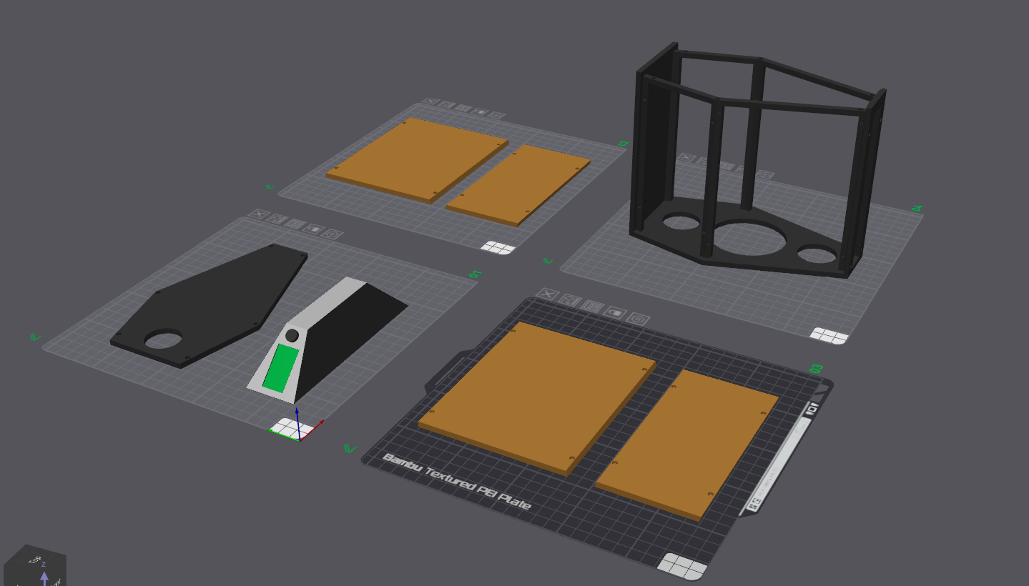Remove all objects from plate 03
Screen dimensions: 1029x586
(x=547, y=294)
